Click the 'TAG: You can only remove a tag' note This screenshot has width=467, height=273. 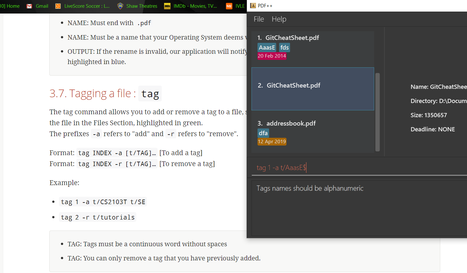[x=164, y=258]
